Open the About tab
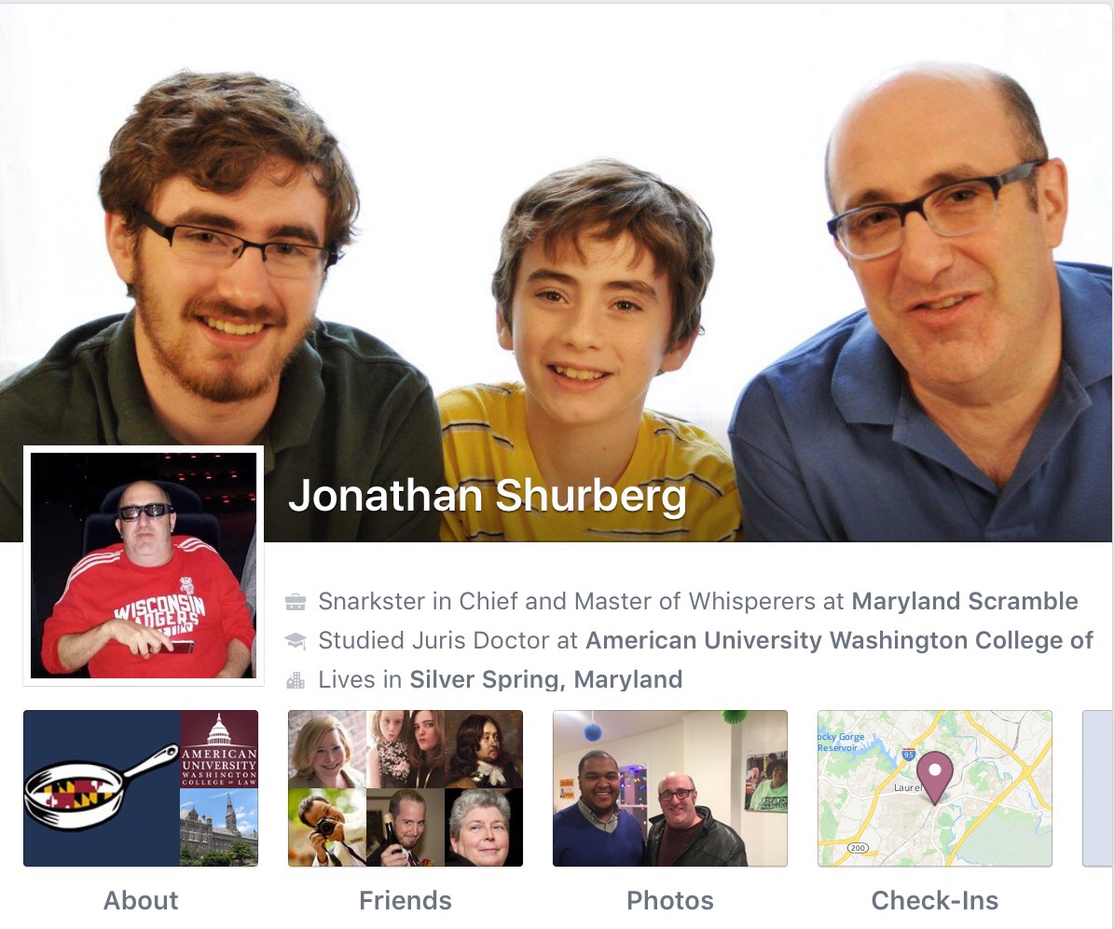The width and height of the screenshot is (1114, 929). pos(141,901)
